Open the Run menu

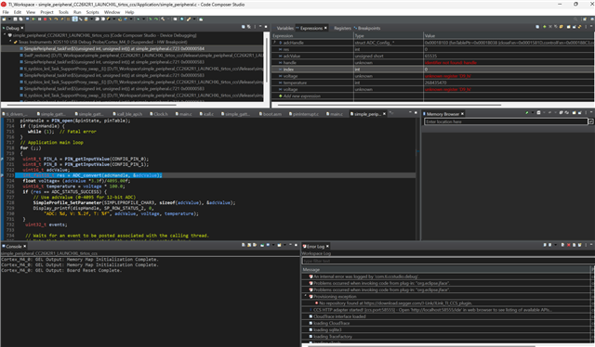77,12
